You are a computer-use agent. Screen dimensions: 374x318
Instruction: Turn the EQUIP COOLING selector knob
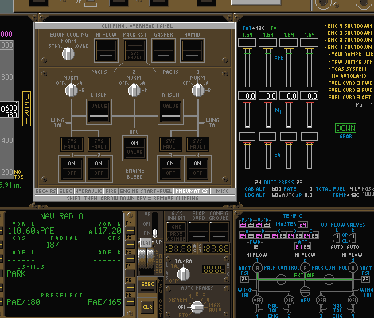coord(68,54)
